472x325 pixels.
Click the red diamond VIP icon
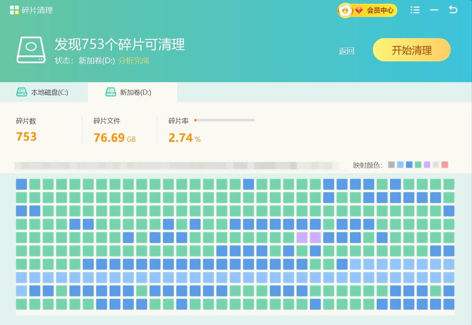(x=359, y=10)
